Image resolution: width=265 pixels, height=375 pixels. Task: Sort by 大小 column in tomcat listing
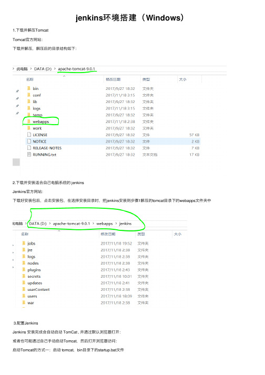pos(183,79)
